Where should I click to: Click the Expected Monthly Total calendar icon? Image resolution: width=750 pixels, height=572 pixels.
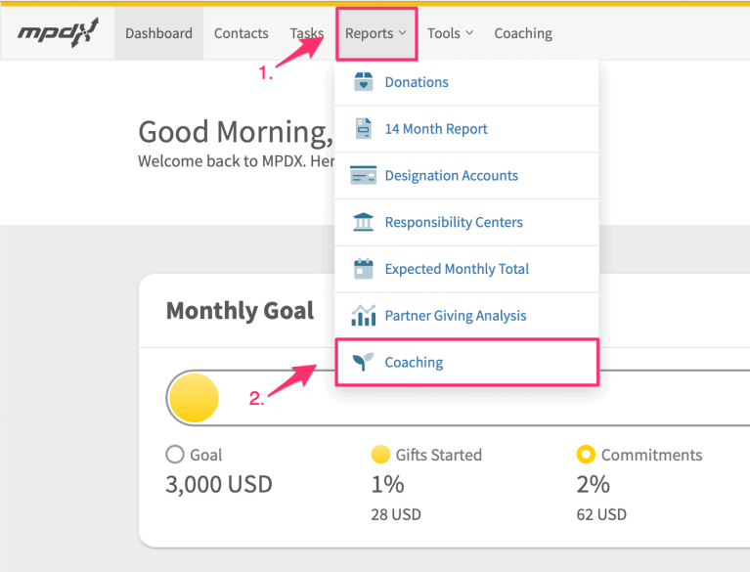[364, 268]
